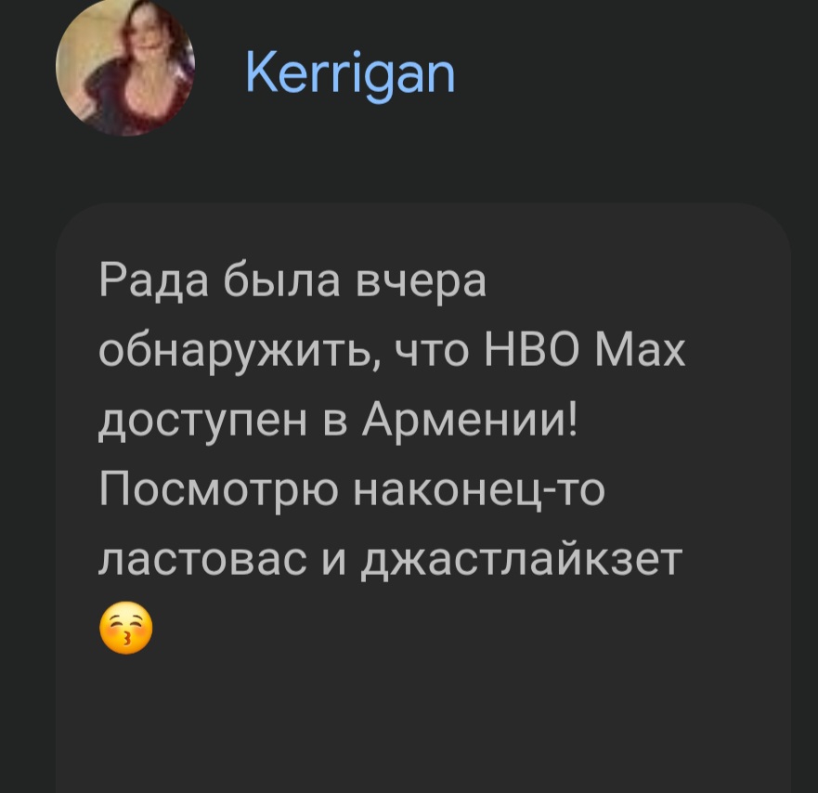This screenshot has height=793, width=818.
Task: Click the short word "в" before Армении
Action: [335, 422]
